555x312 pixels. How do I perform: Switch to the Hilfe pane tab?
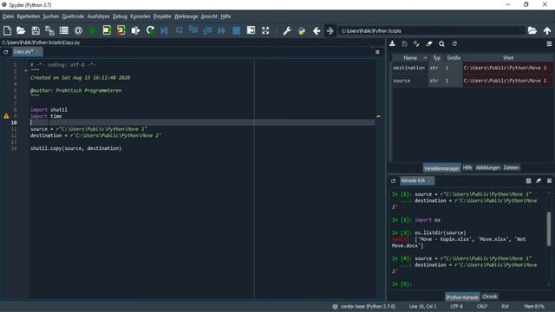click(467, 167)
